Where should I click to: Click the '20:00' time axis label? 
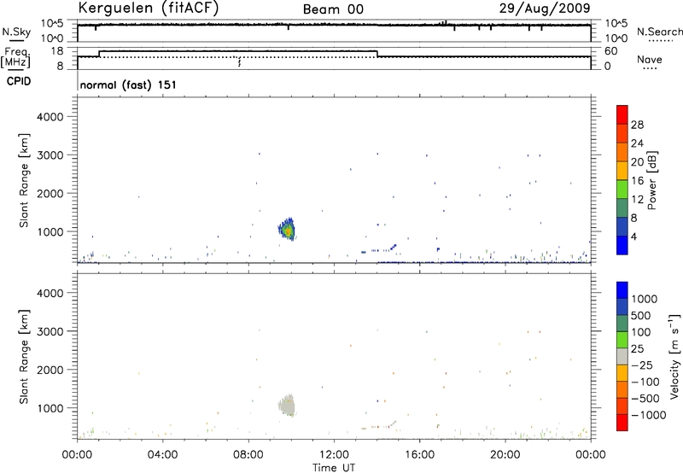point(505,455)
